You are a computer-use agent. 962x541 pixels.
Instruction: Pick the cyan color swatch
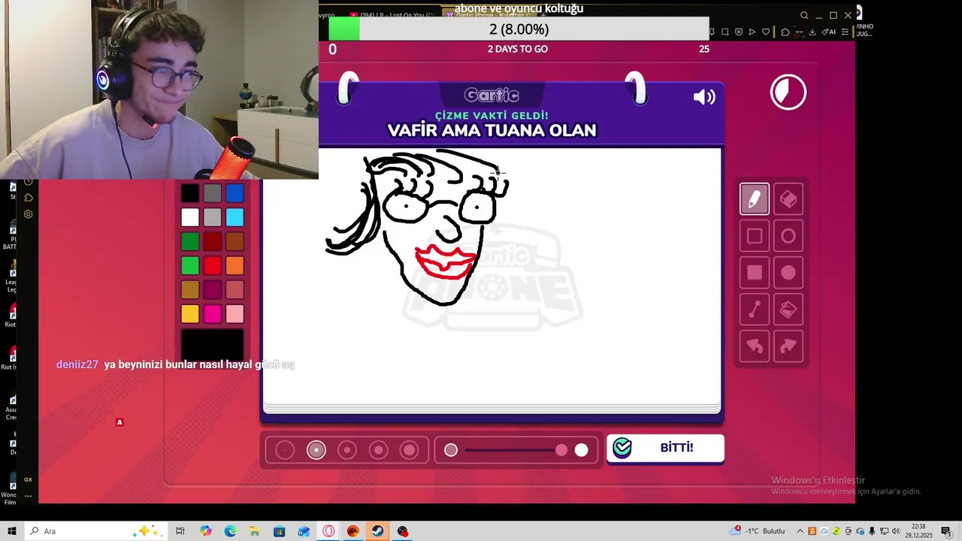[x=235, y=217]
